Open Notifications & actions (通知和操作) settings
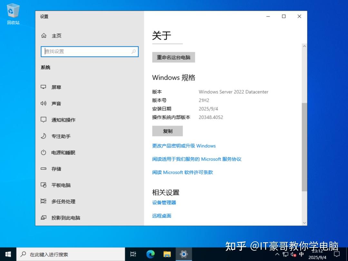Viewport: 348px width, 261px height. click(63, 120)
